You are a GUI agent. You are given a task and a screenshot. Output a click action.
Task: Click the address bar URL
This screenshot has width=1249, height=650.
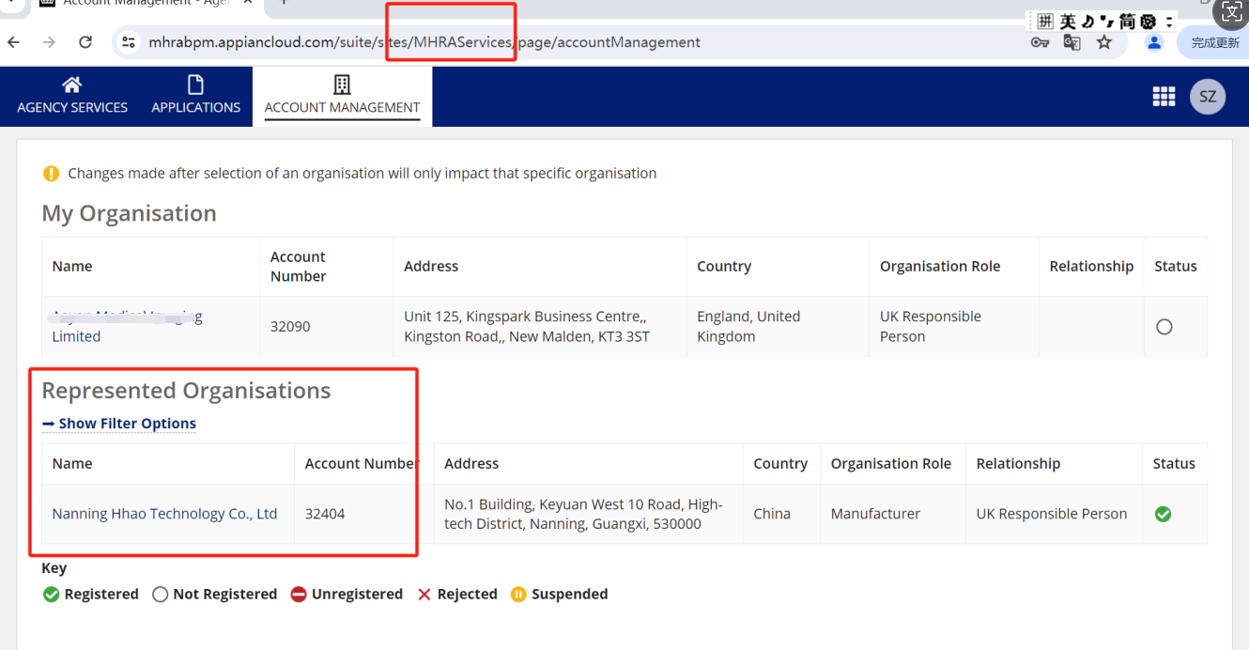coord(424,42)
